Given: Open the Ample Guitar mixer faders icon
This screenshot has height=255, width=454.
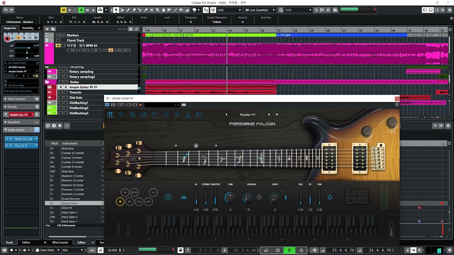Looking at the screenshot, I should click(x=166, y=115).
